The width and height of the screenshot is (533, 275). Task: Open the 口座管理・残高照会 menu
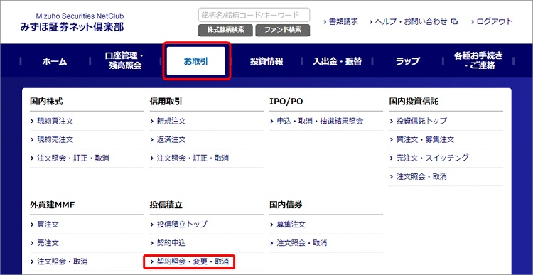tap(125, 61)
